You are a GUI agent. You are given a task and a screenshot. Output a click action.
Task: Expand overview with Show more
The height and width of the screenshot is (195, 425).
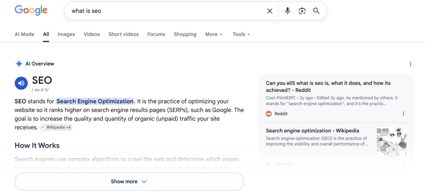129,181
